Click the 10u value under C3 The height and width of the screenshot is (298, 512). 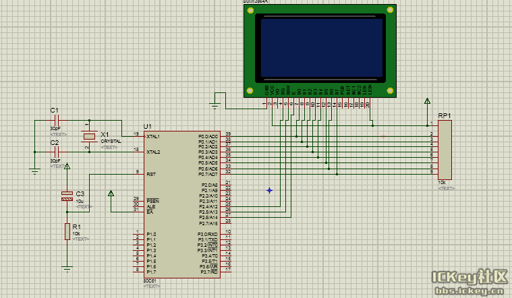pyautogui.click(x=80, y=202)
